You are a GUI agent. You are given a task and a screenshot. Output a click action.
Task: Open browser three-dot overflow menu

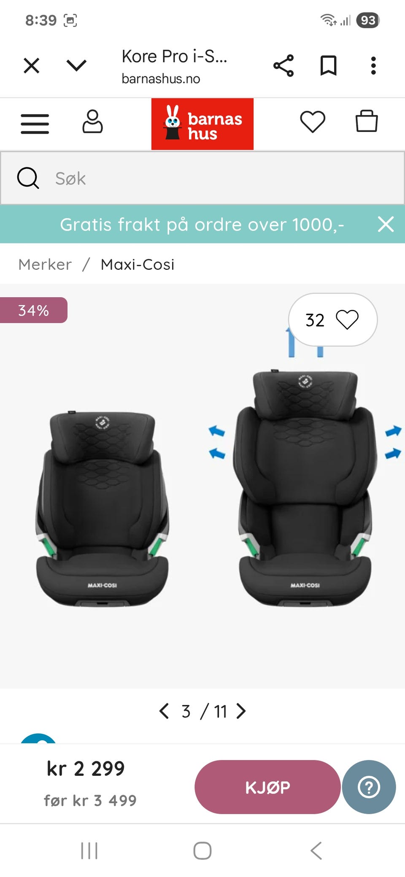coord(373,66)
